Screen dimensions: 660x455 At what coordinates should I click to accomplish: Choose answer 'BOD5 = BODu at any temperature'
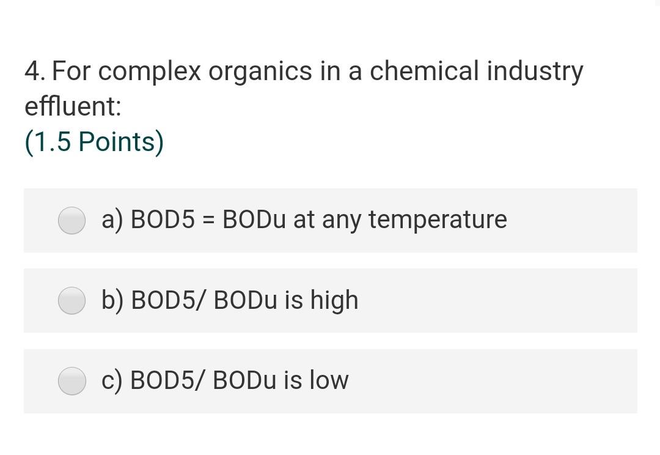pyautogui.click(x=304, y=220)
